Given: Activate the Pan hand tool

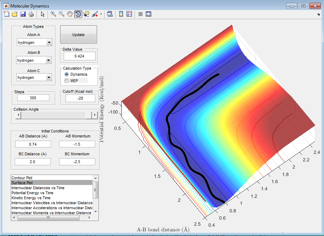Looking at the screenshot, I should coord(70,14).
